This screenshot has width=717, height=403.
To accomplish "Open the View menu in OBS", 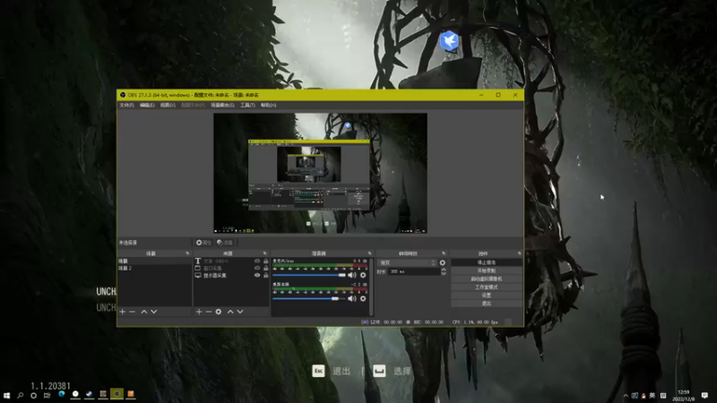I will 168,105.
